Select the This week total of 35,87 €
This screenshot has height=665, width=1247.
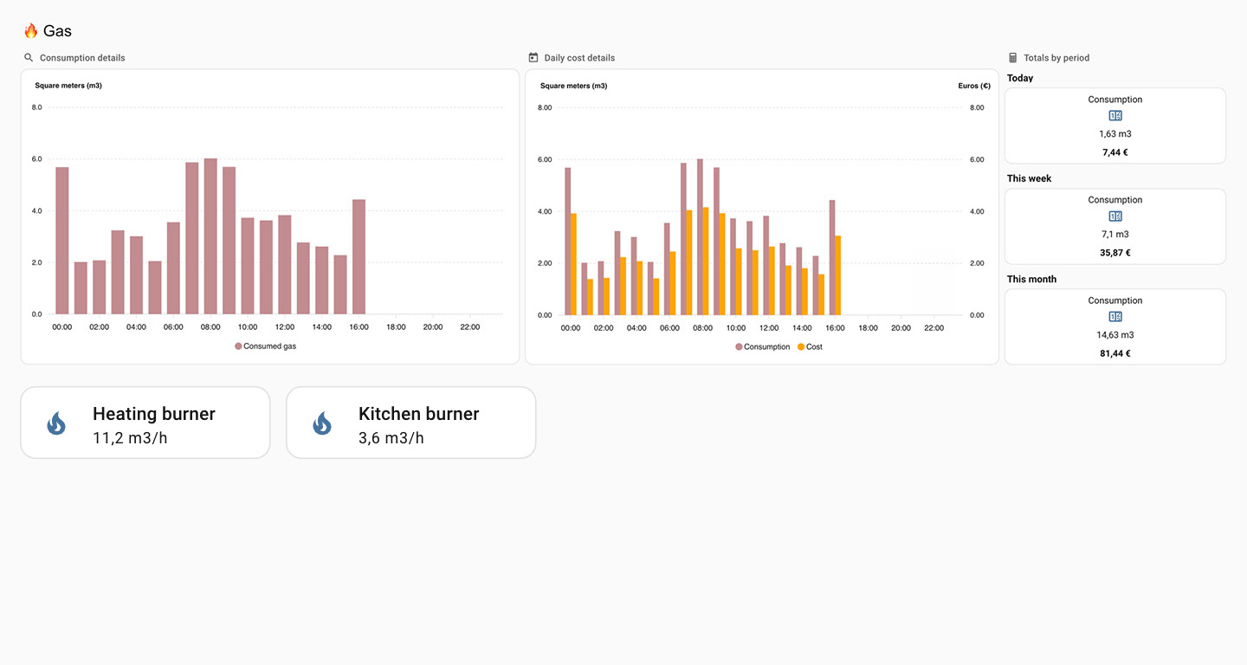1115,253
